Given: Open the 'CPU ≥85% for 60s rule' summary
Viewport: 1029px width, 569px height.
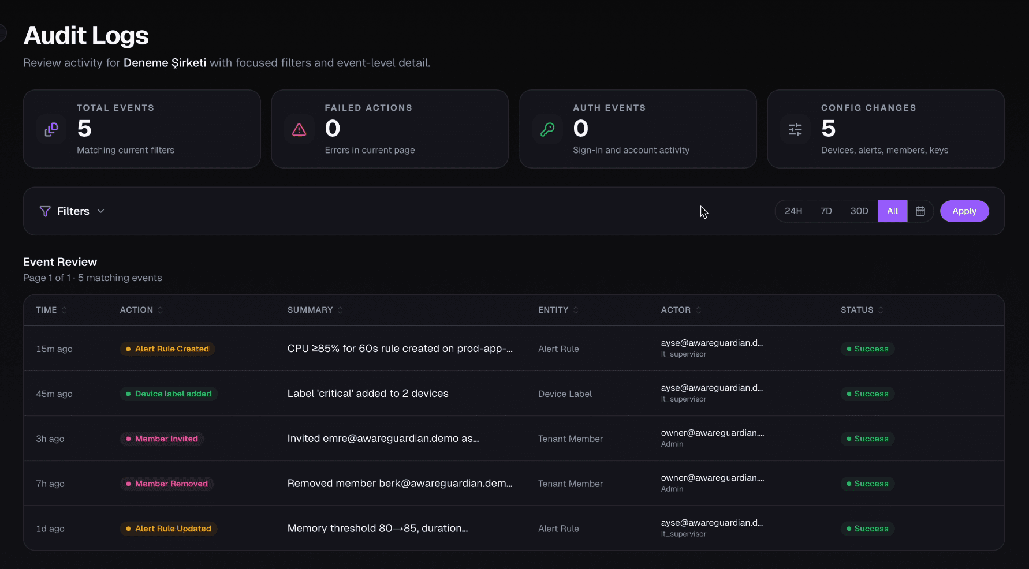Looking at the screenshot, I should tap(400, 349).
